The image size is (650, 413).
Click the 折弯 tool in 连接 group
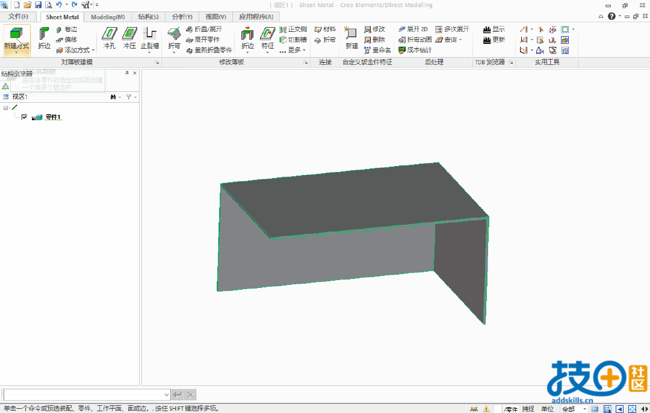point(325,40)
